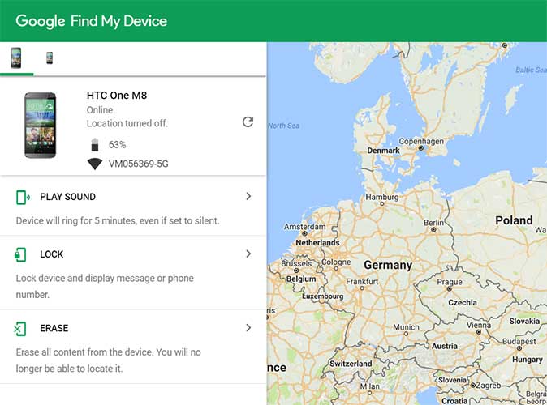Viewport: 547px width, 405px height.
Task: Click Cologne on the map
Action: click(336, 262)
